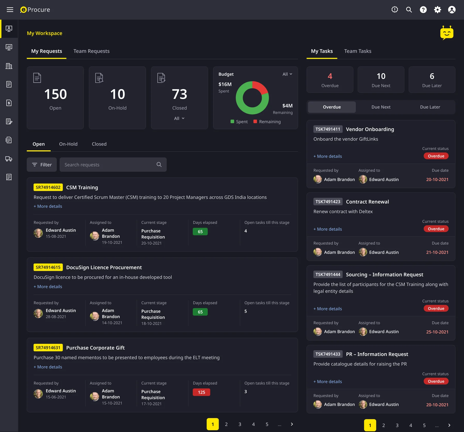The width and height of the screenshot is (464, 432).
Task: Click the green Spent legend swatch
Action: [232, 121]
